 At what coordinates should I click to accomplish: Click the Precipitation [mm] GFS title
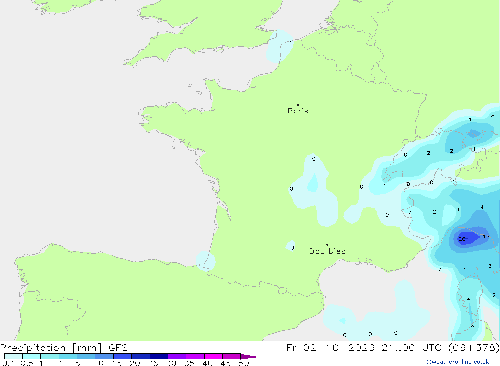click(x=64, y=347)
